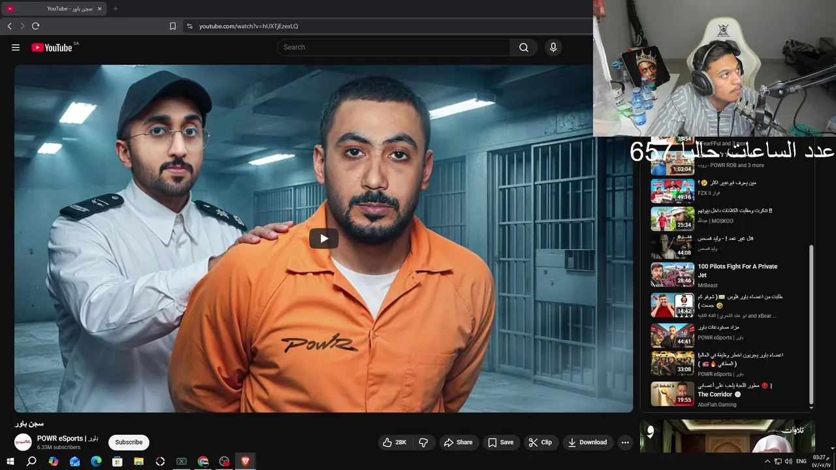Open the three-dot more actions menu
Screen dimensions: 836x470
625,443
